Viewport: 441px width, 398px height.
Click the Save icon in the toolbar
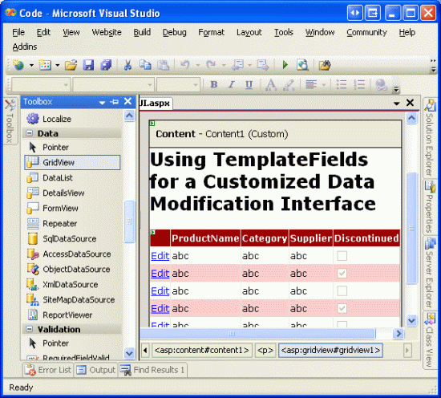88,65
